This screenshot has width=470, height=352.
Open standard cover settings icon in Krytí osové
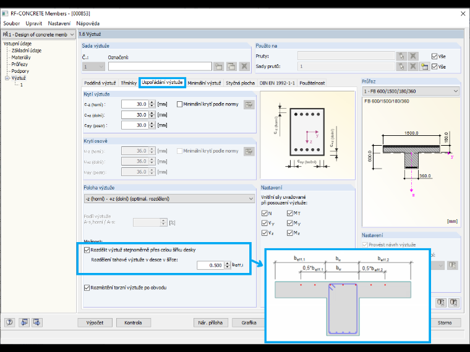249,151
